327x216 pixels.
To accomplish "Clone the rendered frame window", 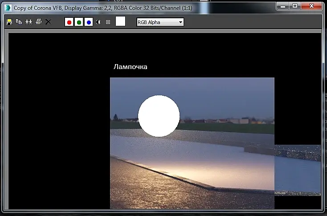I will point(29,22).
